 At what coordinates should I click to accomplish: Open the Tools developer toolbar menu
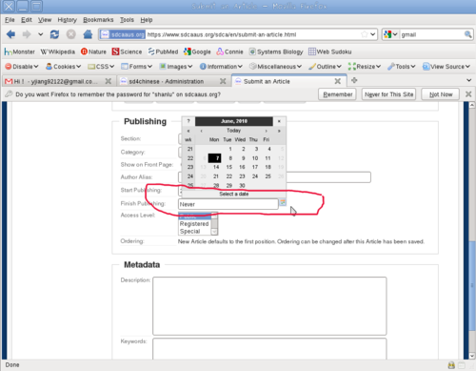(402, 67)
